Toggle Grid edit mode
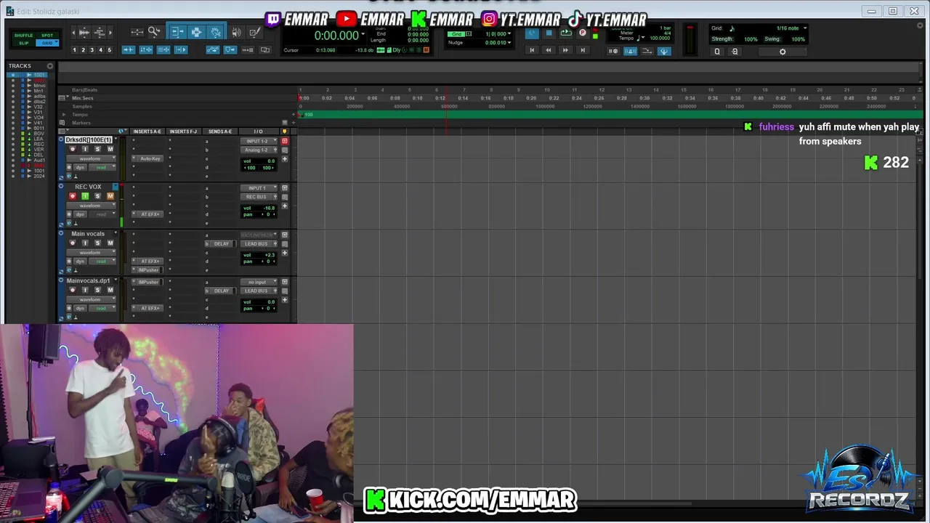Screen dimensions: 930x523 pyautogui.click(x=47, y=43)
